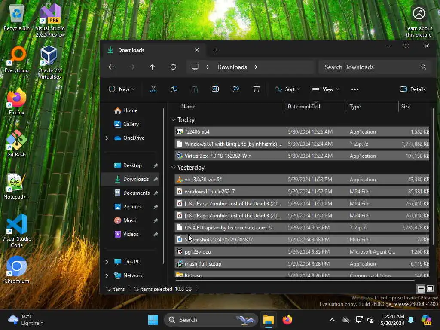
Task: Sort by Date modified column header
Action: tap(304, 107)
